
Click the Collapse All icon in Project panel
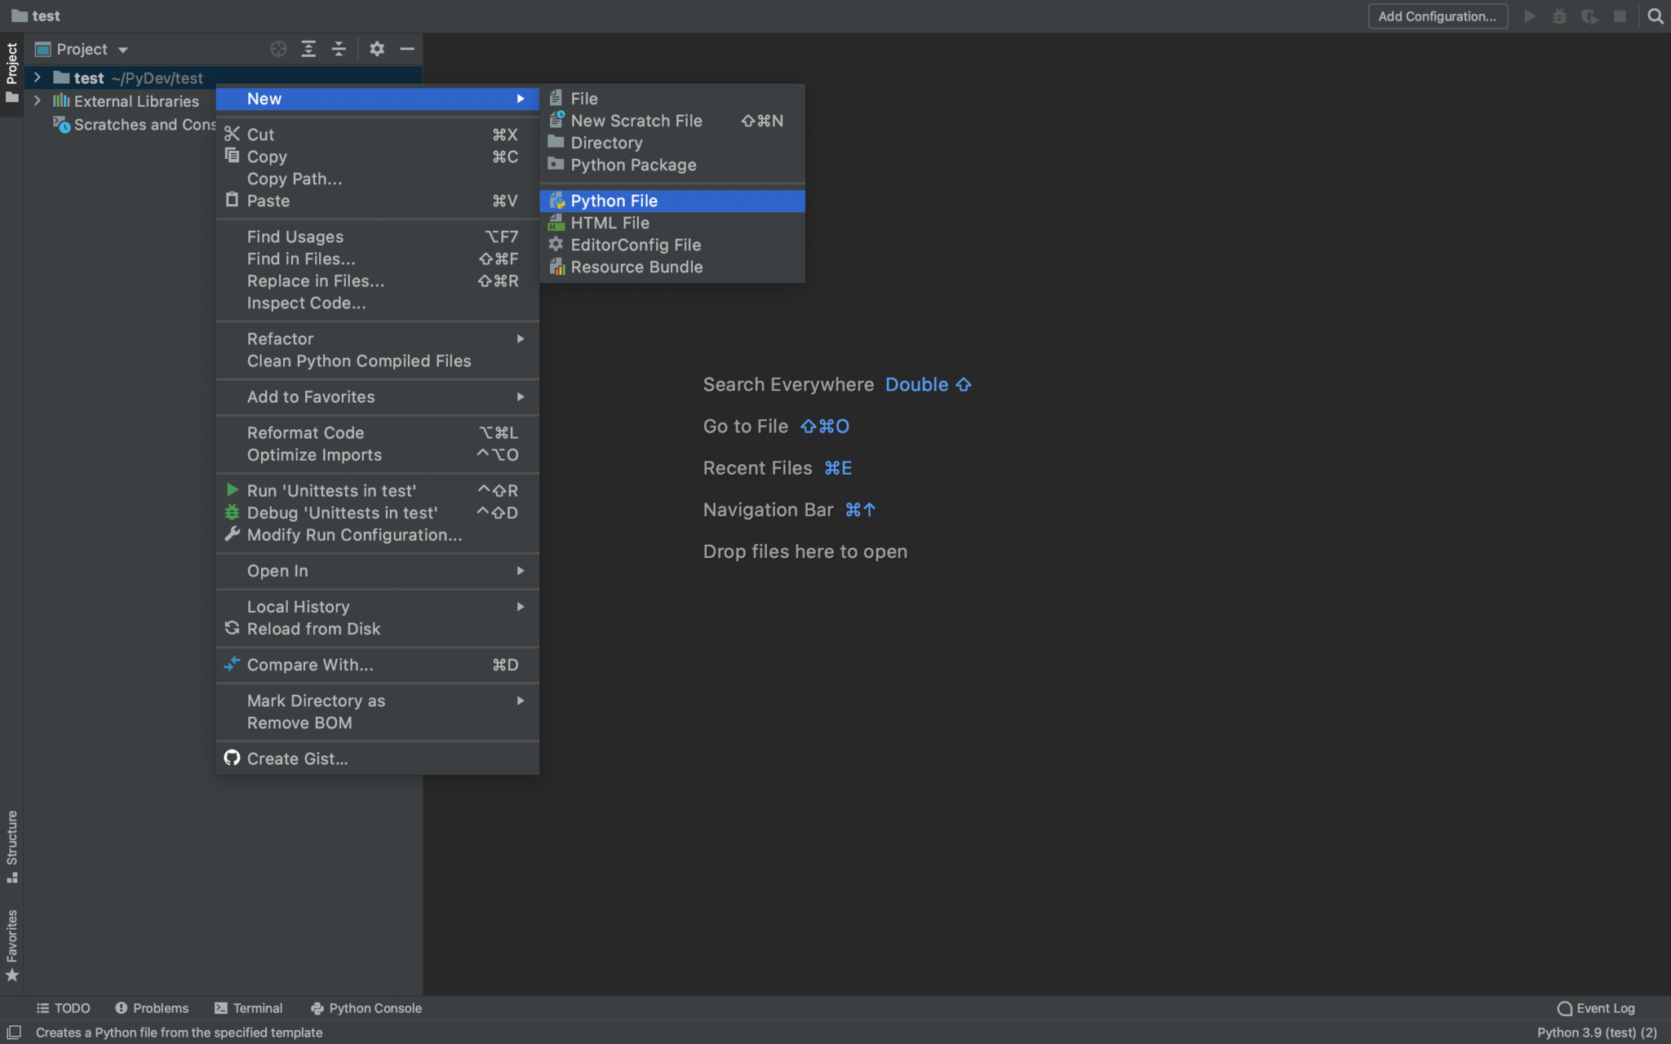(x=339, y=49)
